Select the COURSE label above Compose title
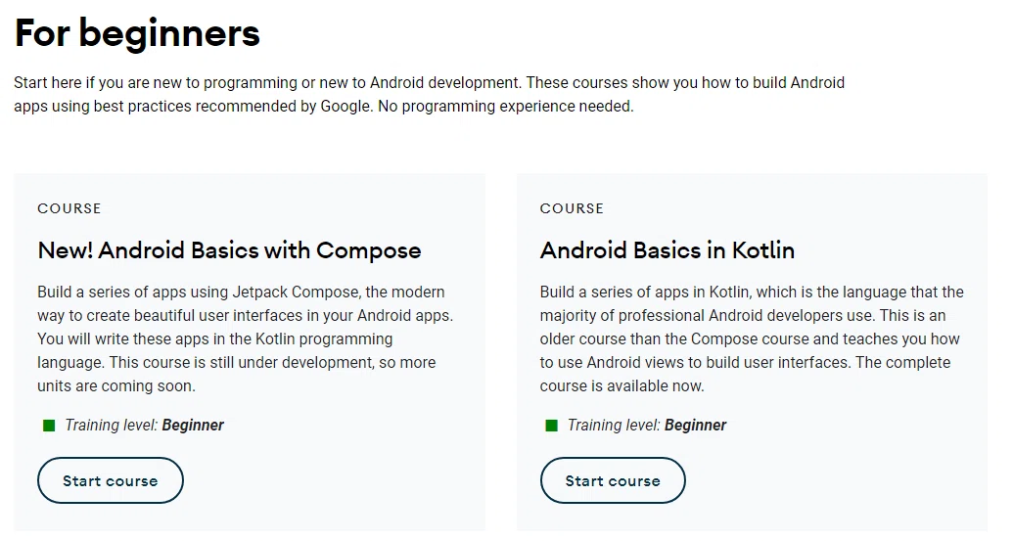The width and height of the screenshot is (1013, 541). [69, 208]
